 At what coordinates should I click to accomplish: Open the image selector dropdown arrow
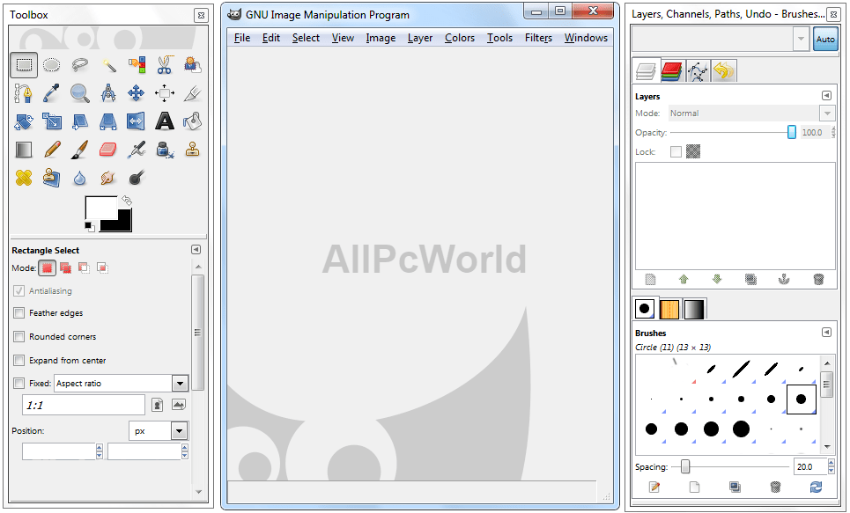(801, 39)
